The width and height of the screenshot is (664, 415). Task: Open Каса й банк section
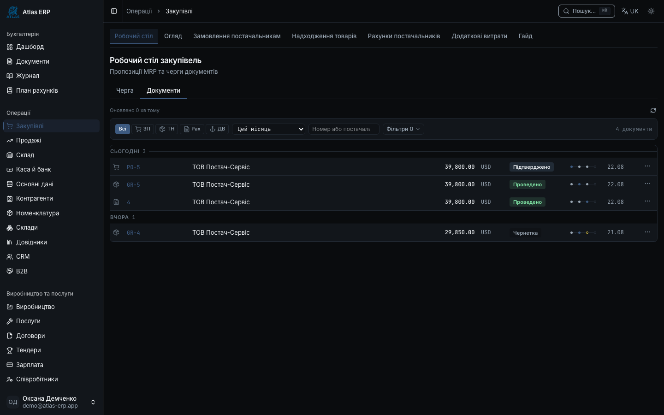(x=51, y=169)
